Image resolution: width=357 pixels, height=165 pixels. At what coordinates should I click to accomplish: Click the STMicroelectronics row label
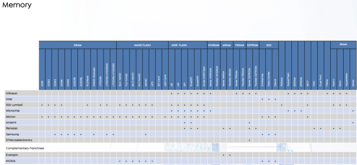pyautogui.click(x=19, y=140)
